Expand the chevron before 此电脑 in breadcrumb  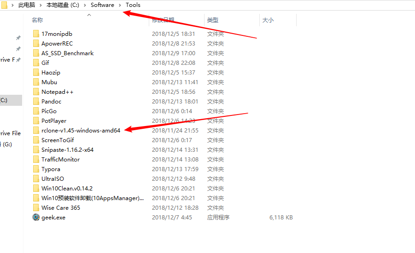(12, 5)
